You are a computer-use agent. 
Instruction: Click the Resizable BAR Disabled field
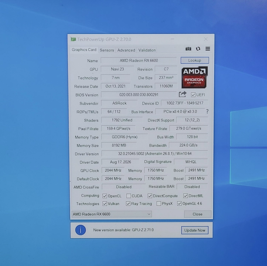(x=192, y=187)
